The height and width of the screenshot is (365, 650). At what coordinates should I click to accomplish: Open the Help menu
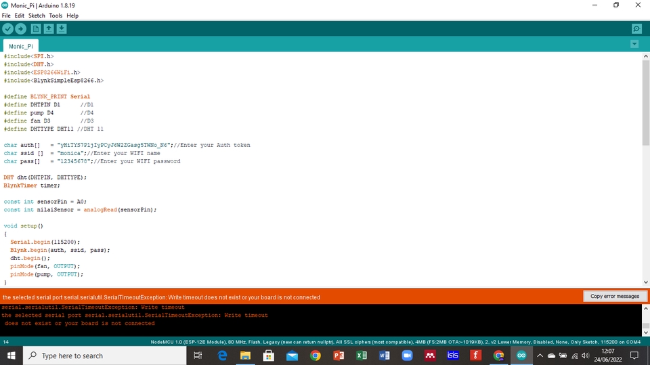pyautogui.click(x=72, y=16)
